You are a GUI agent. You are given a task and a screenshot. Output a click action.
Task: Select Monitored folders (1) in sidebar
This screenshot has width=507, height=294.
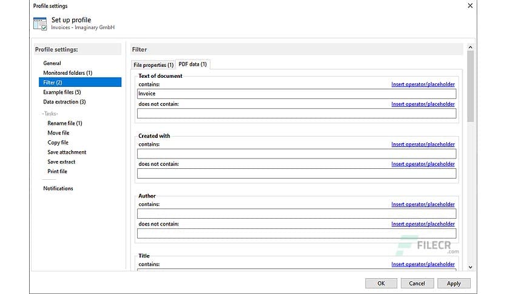click(67, 73)
